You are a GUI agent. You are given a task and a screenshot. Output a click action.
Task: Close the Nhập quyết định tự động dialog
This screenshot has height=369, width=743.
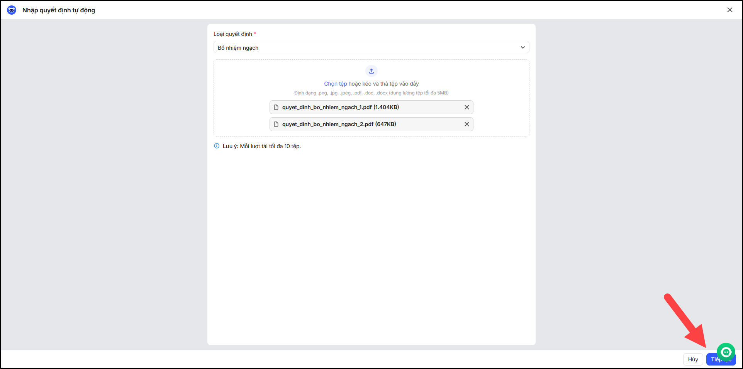729,10
